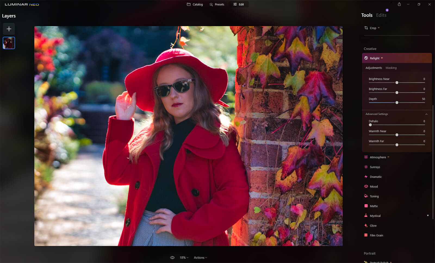Viewport: 435px width, 263px height.
Task: Open the Dramatic tool
Action: click(375, 177)
